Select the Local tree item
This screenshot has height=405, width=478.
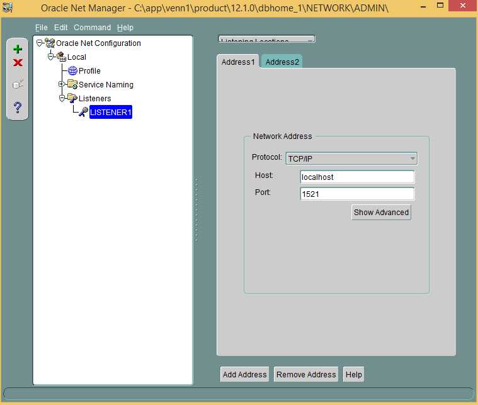(76, 57)
